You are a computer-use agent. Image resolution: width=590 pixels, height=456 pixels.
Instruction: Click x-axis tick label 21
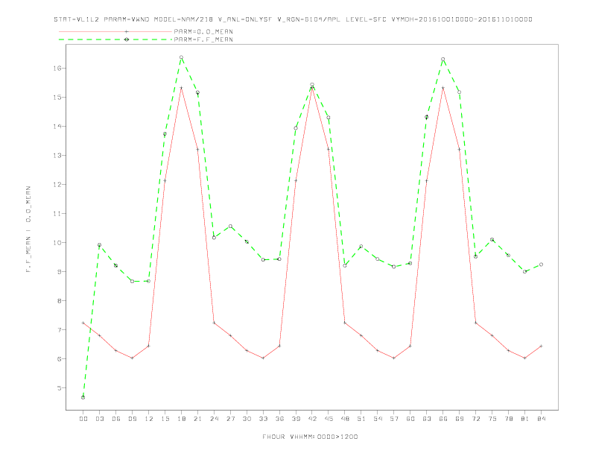197,419
